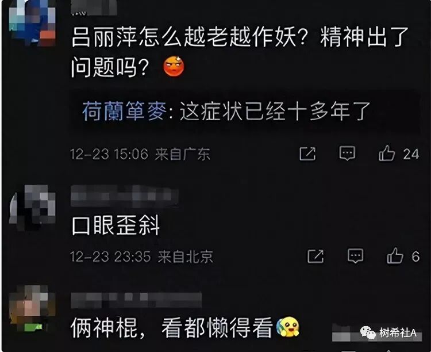
Task: Like the comment with 24 likes
Action: click(x=387, y=153)
